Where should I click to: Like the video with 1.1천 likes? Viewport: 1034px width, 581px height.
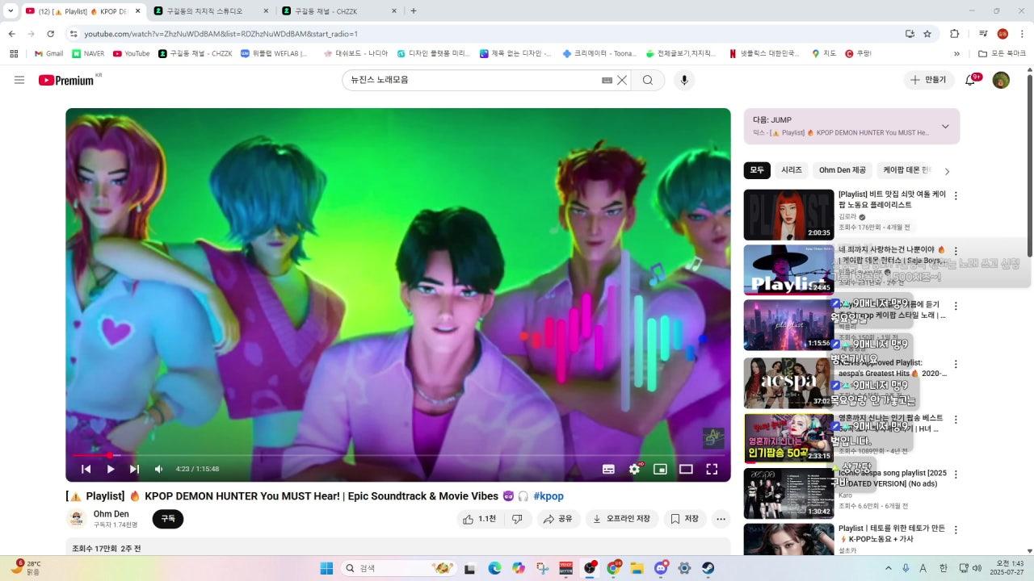(479, 519)
